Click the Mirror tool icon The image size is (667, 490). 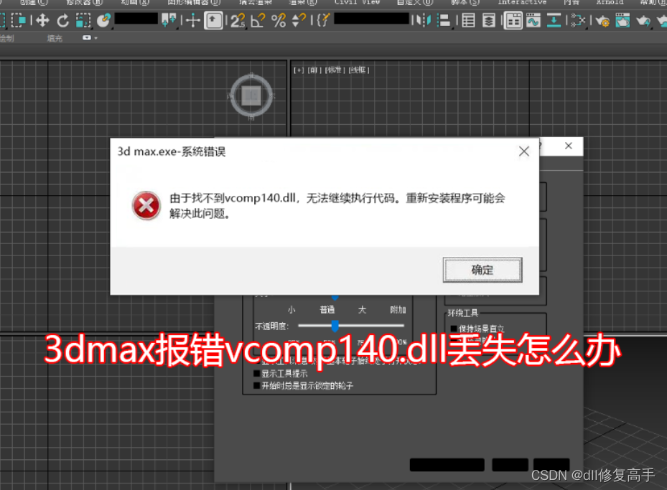point(424,20)
